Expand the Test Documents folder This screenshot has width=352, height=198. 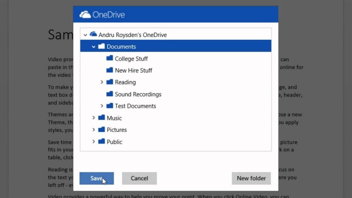[x=101, y=106]
